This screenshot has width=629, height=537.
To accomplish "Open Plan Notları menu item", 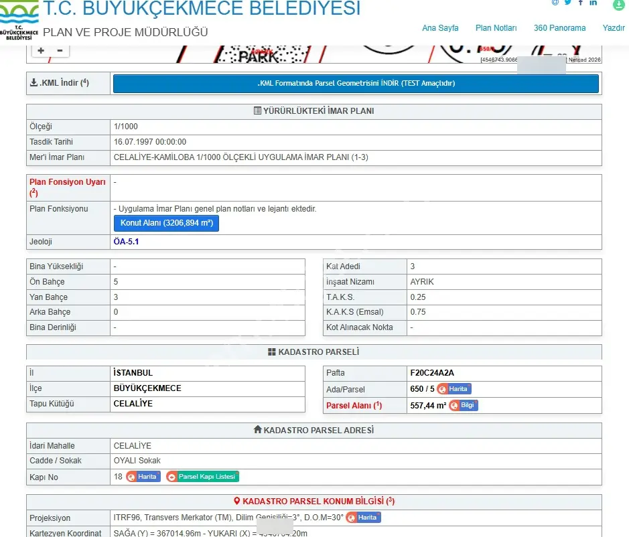I will pyautogui.click(x=496, y=28).
